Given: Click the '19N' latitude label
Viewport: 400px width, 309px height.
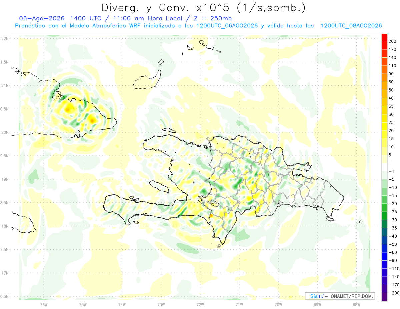Looking at the screenshot, I should pos(5,179).
